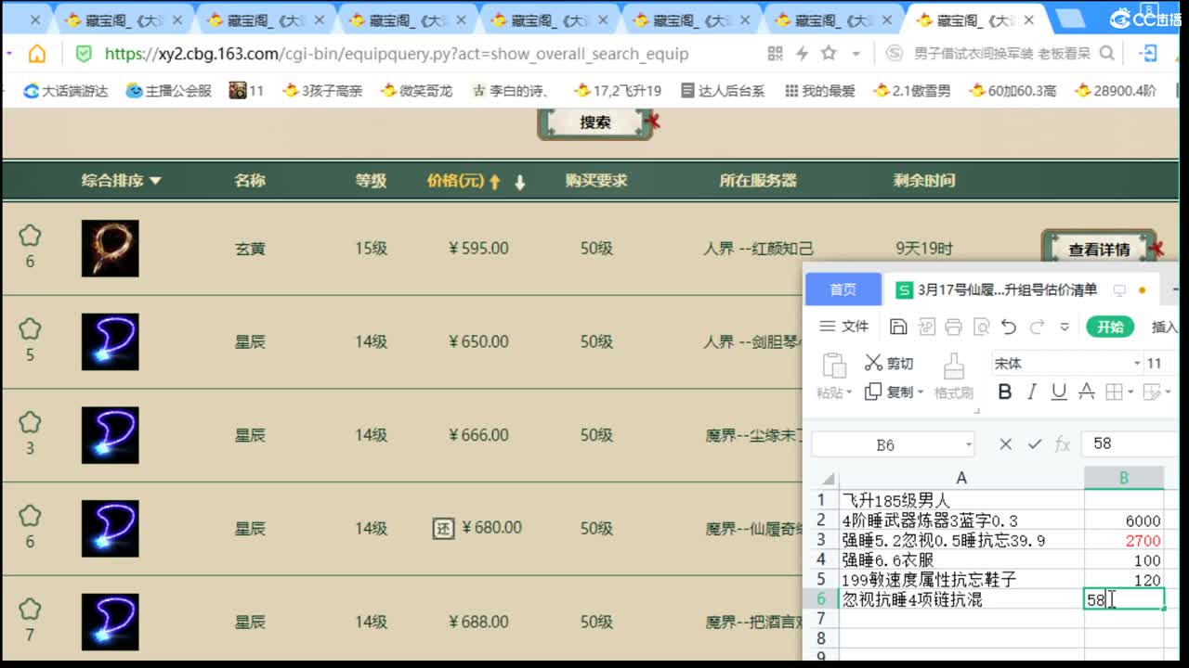Image resolution: width=1189 pixels, height=668 pixels.
Task: Click the Print icon in quick access toolbar
Action: pos(955,325)
